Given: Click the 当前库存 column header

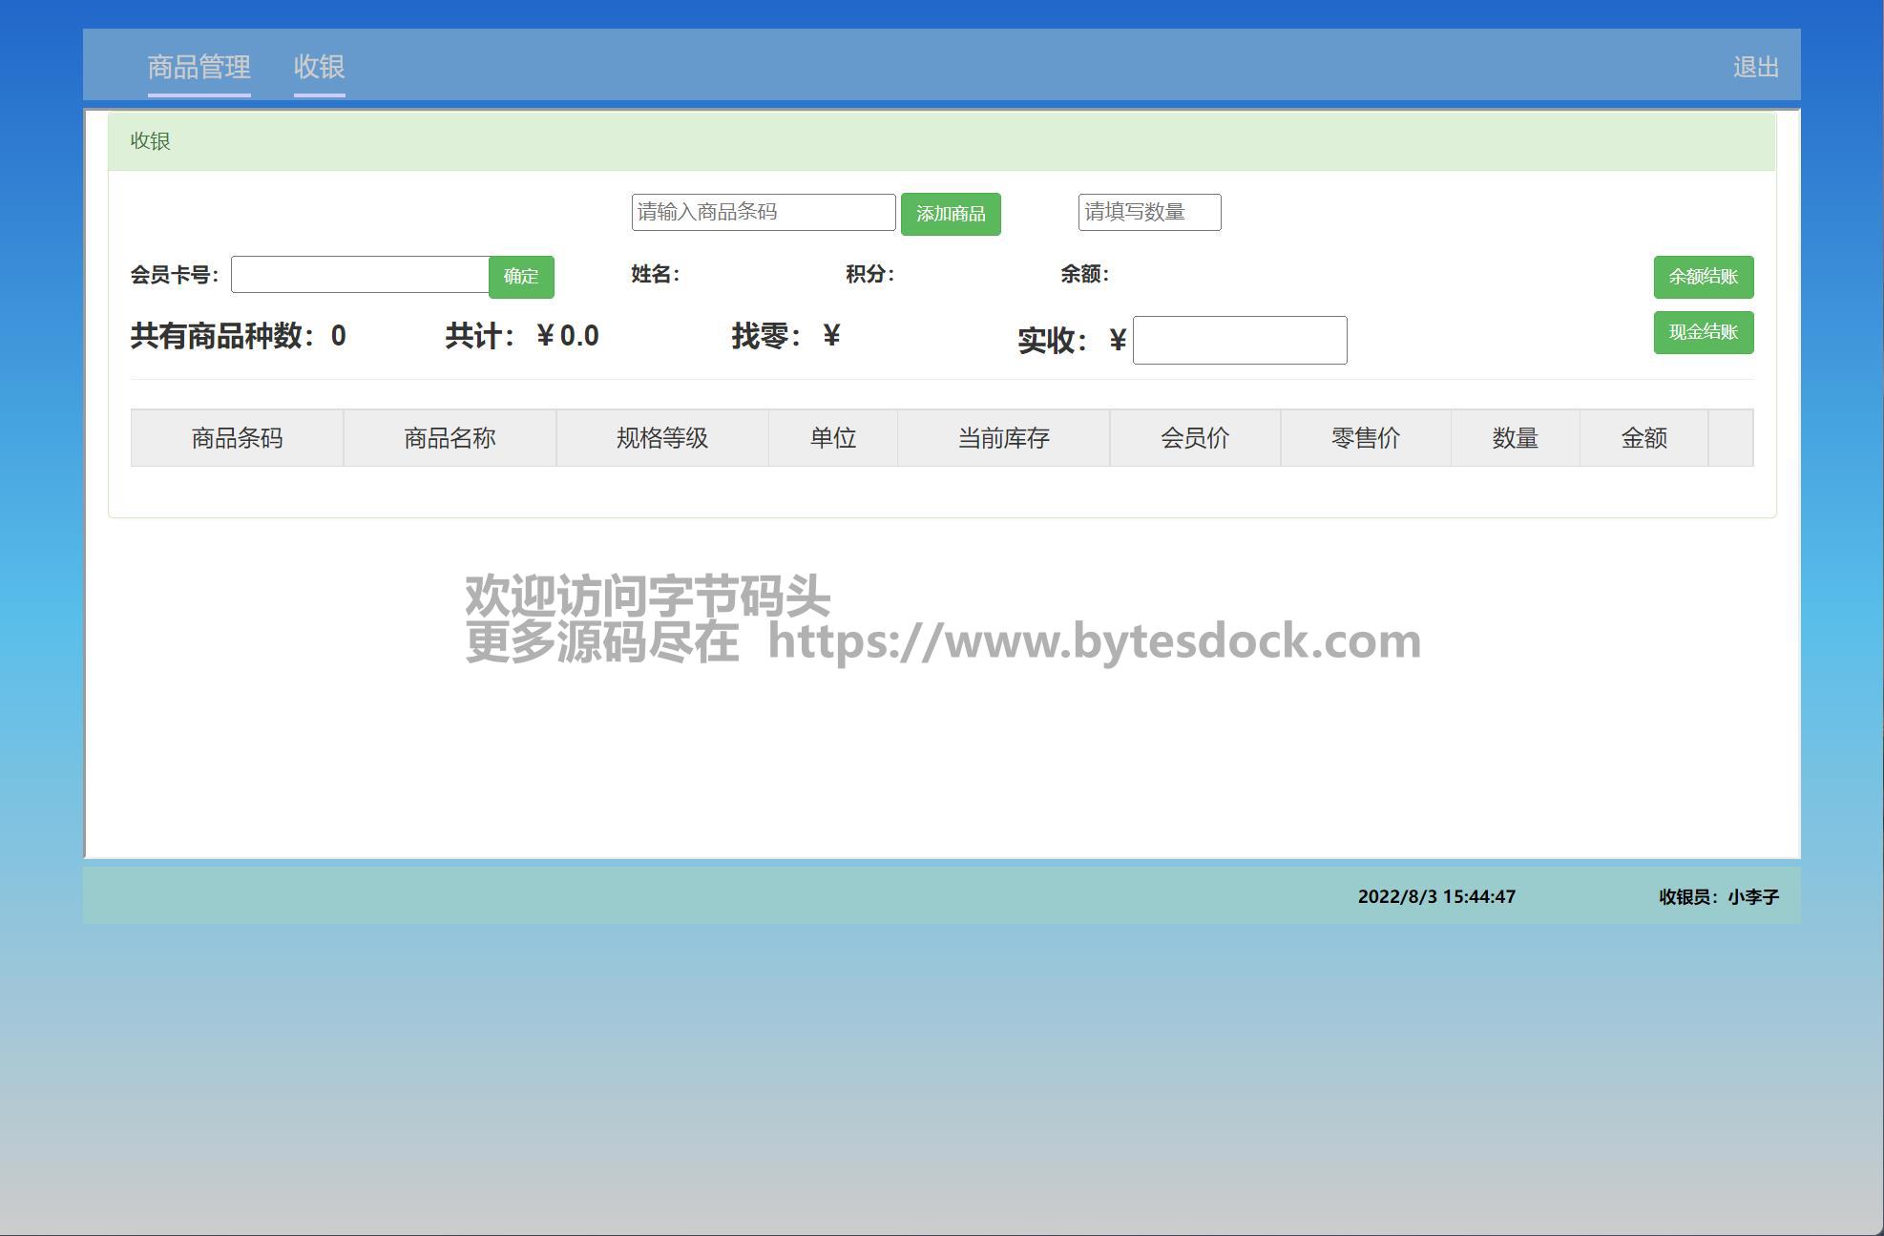Looking at the screenshot, I should [1003, 438].
